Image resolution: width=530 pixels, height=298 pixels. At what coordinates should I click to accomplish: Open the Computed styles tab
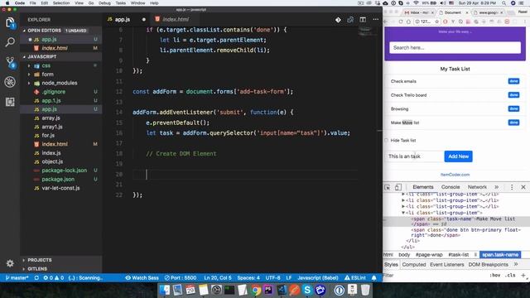pyautogui.click(x=414, y=265)
